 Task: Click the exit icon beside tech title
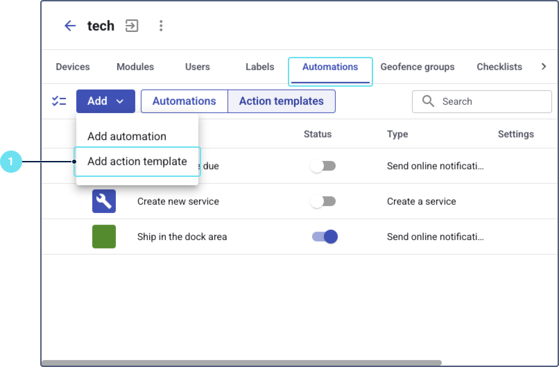(132, 26)
